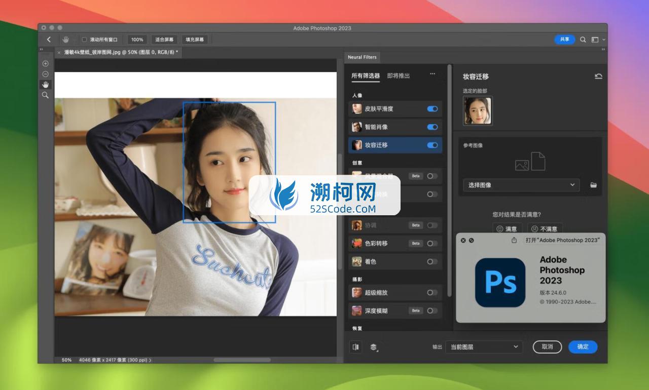Click 打开"Adobe Photoshop 2023" button
649x390 pixels.
[x=562, y=240]
